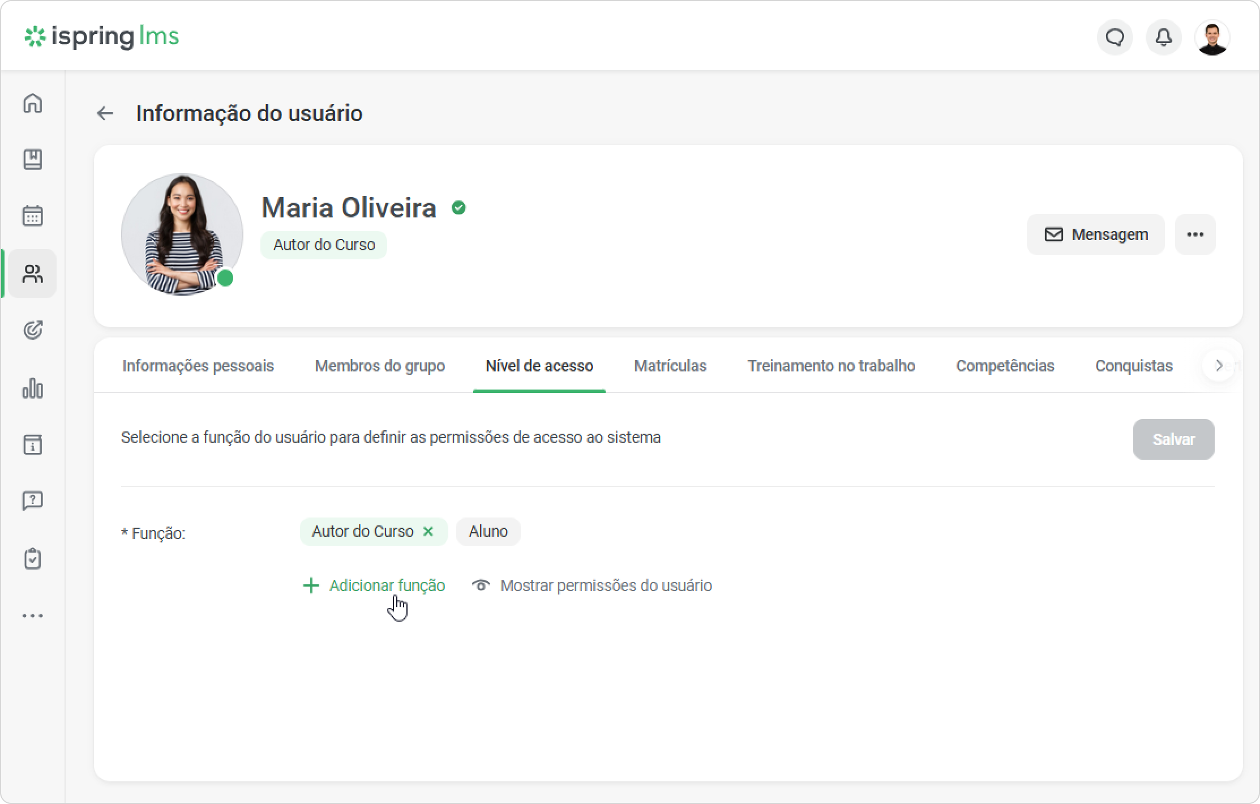Open the chat messages icon
The width and height of the screenshot is (1260, 804).
(x=1115, y=37)
